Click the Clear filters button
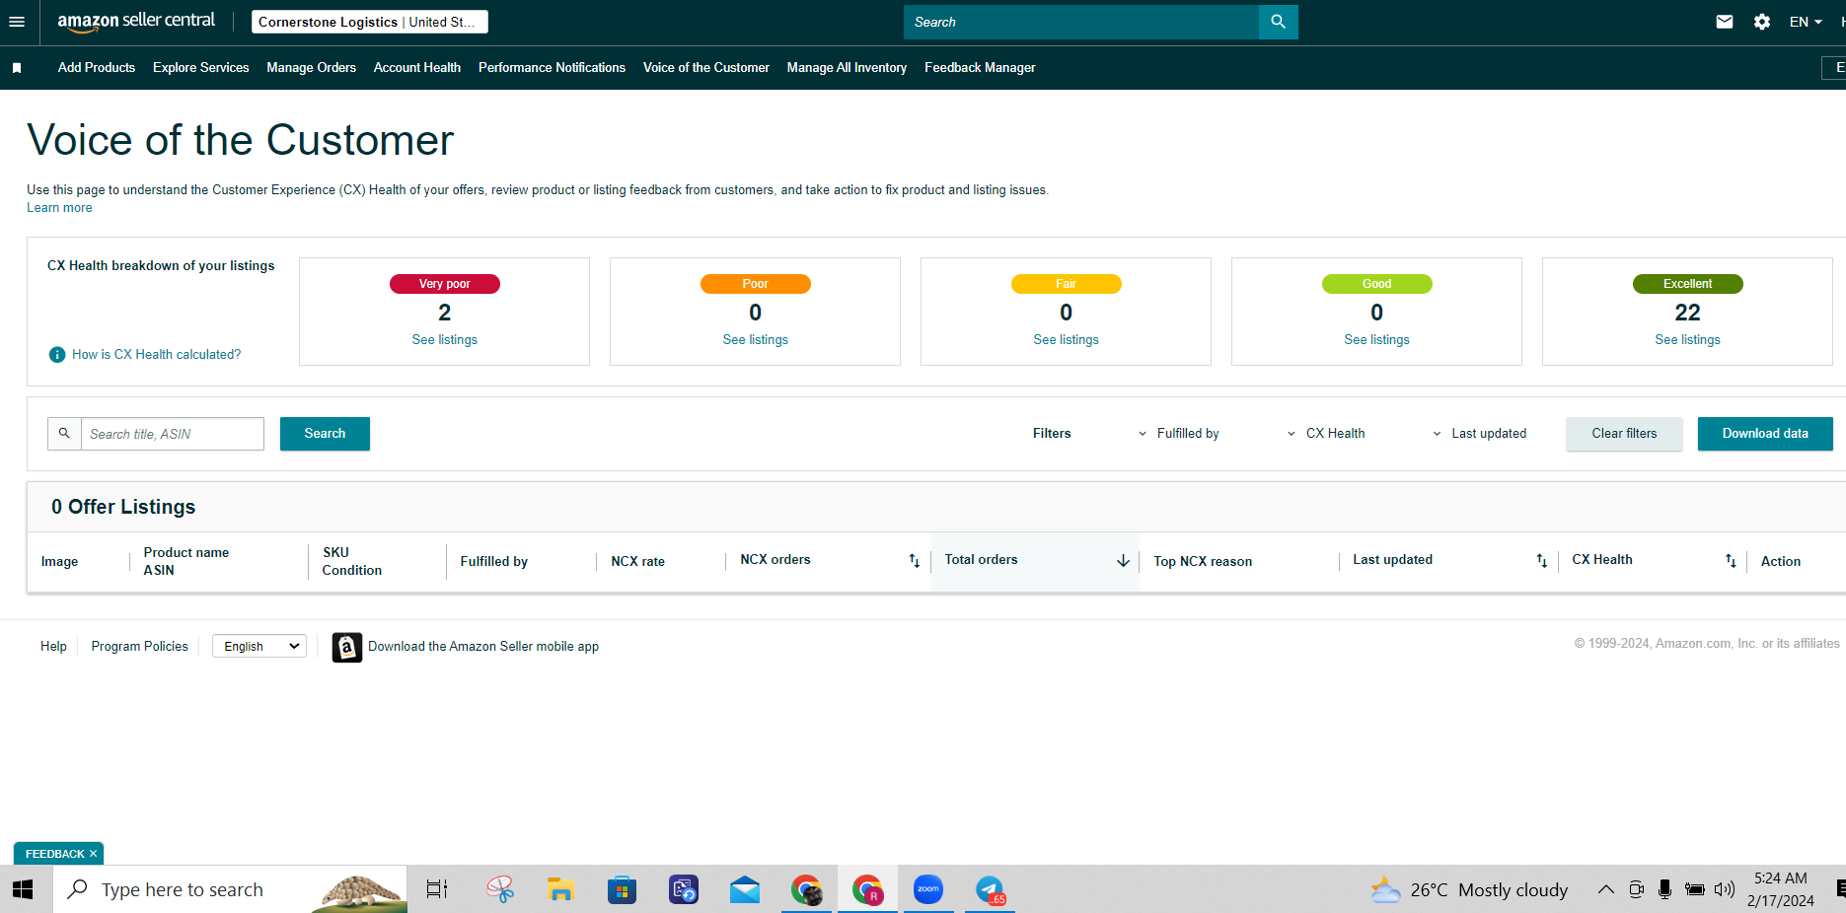Viewport: 1846px width, 913px height. tap(1624, 434)
